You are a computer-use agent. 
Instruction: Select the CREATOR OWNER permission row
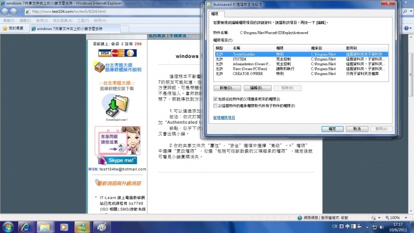(301, 74)
